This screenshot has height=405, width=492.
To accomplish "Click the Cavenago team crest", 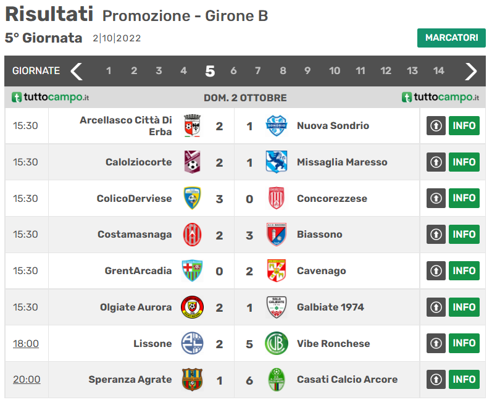I will [276, 270].
